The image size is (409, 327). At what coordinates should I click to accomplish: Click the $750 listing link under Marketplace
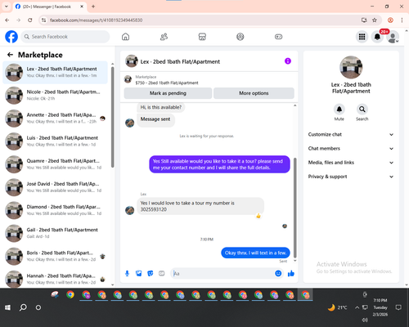point(167,83)
